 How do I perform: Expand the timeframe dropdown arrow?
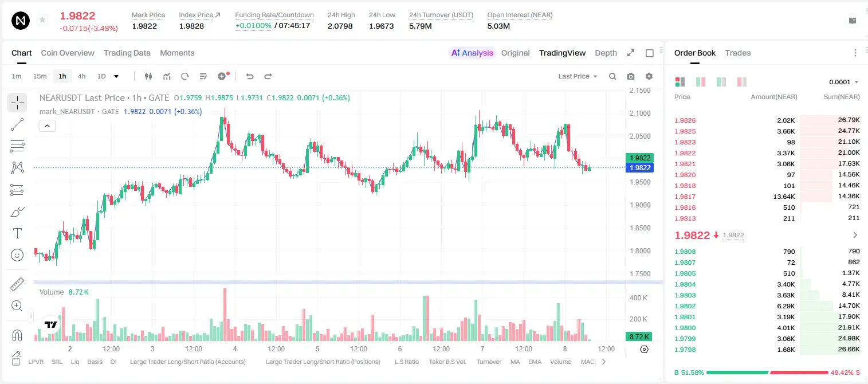pos(116,76)
